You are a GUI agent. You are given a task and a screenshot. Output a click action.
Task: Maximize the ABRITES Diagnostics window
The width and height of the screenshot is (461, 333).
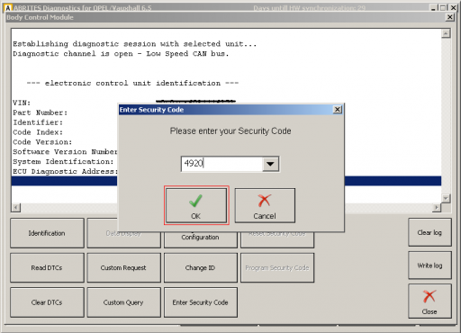tap(443, 8)
